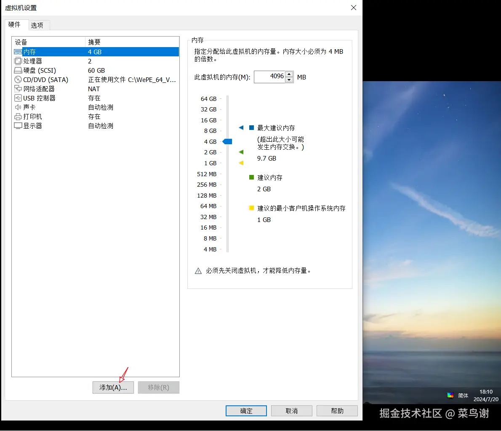
Task: Click the 建议的最小客户机操作系统内存 label
Action: click(x=301, y=208)
